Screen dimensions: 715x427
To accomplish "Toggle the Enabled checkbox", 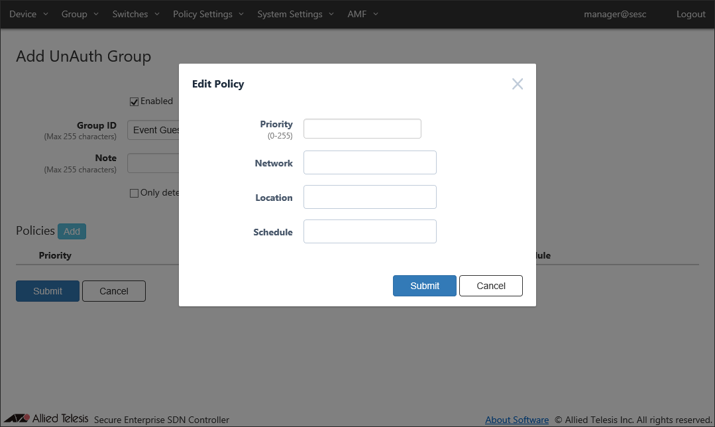I will (x=135, y=101).
